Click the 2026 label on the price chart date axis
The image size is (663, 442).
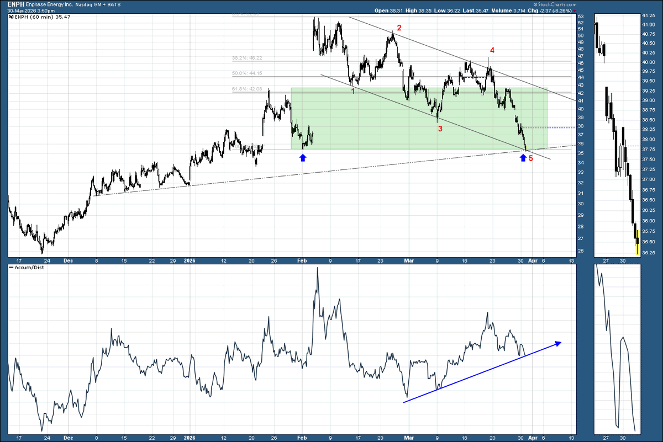pyautogui.click(x=190, y=259)
